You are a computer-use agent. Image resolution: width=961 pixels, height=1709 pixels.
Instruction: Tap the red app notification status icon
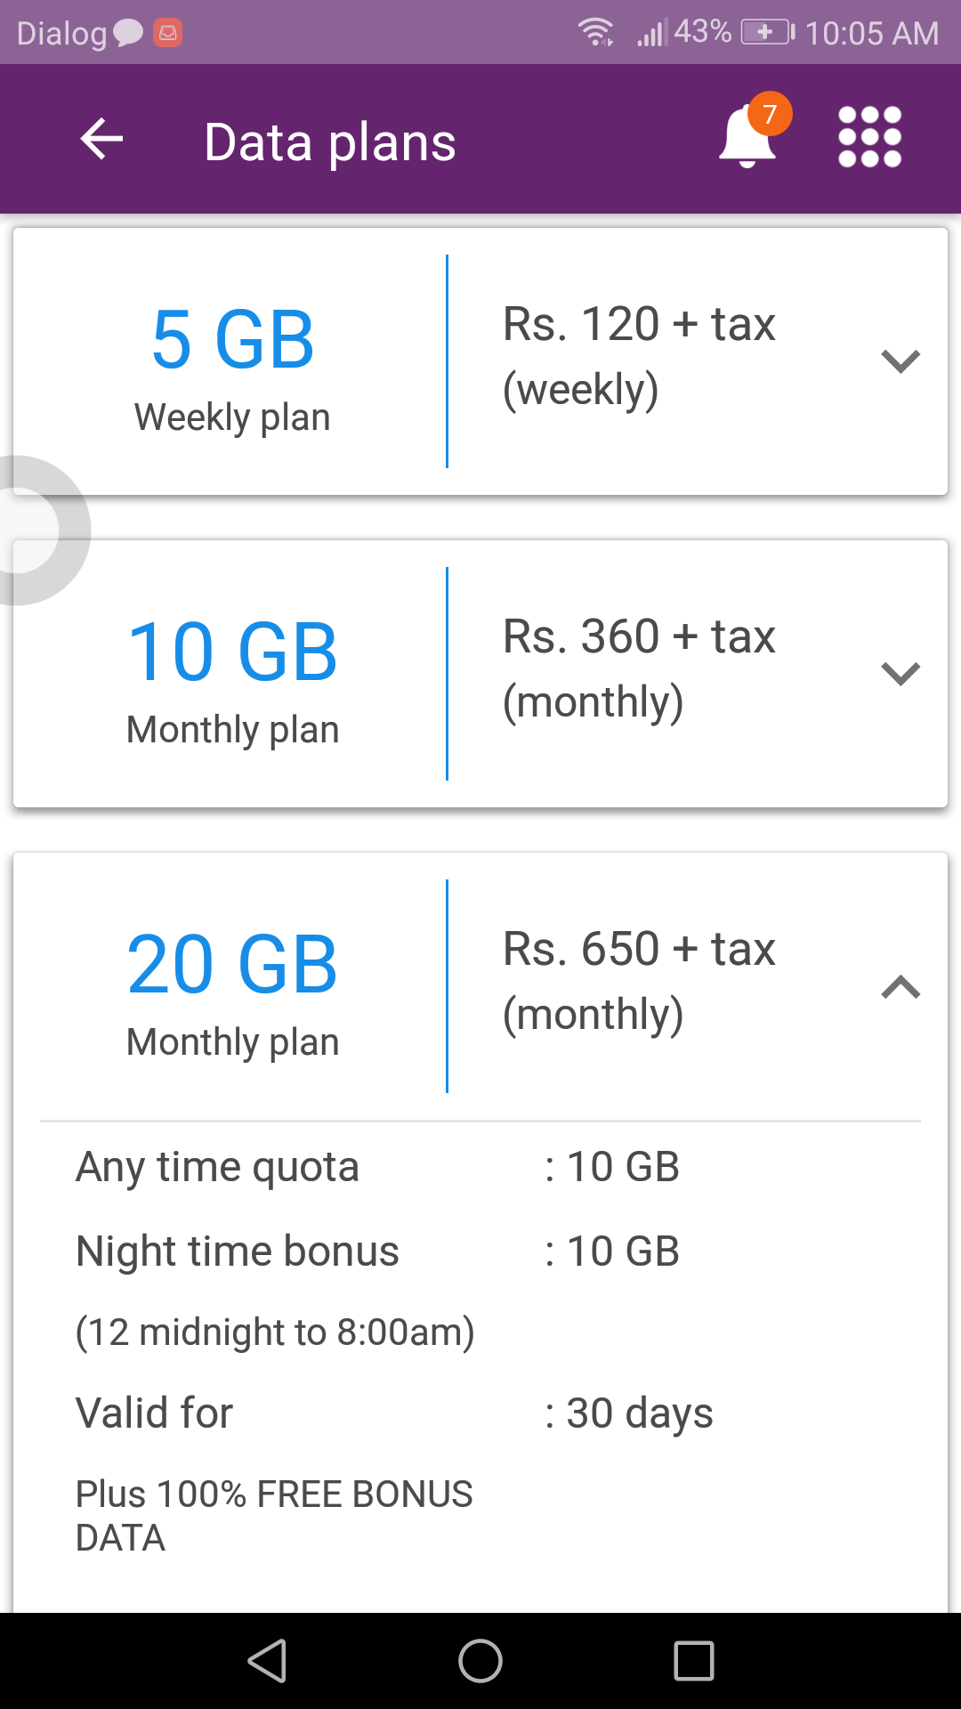pos(167,33)
